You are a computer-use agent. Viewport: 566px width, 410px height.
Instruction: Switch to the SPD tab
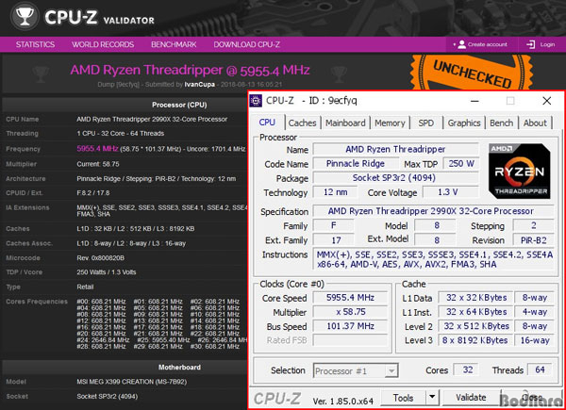(x=426, y=123)
